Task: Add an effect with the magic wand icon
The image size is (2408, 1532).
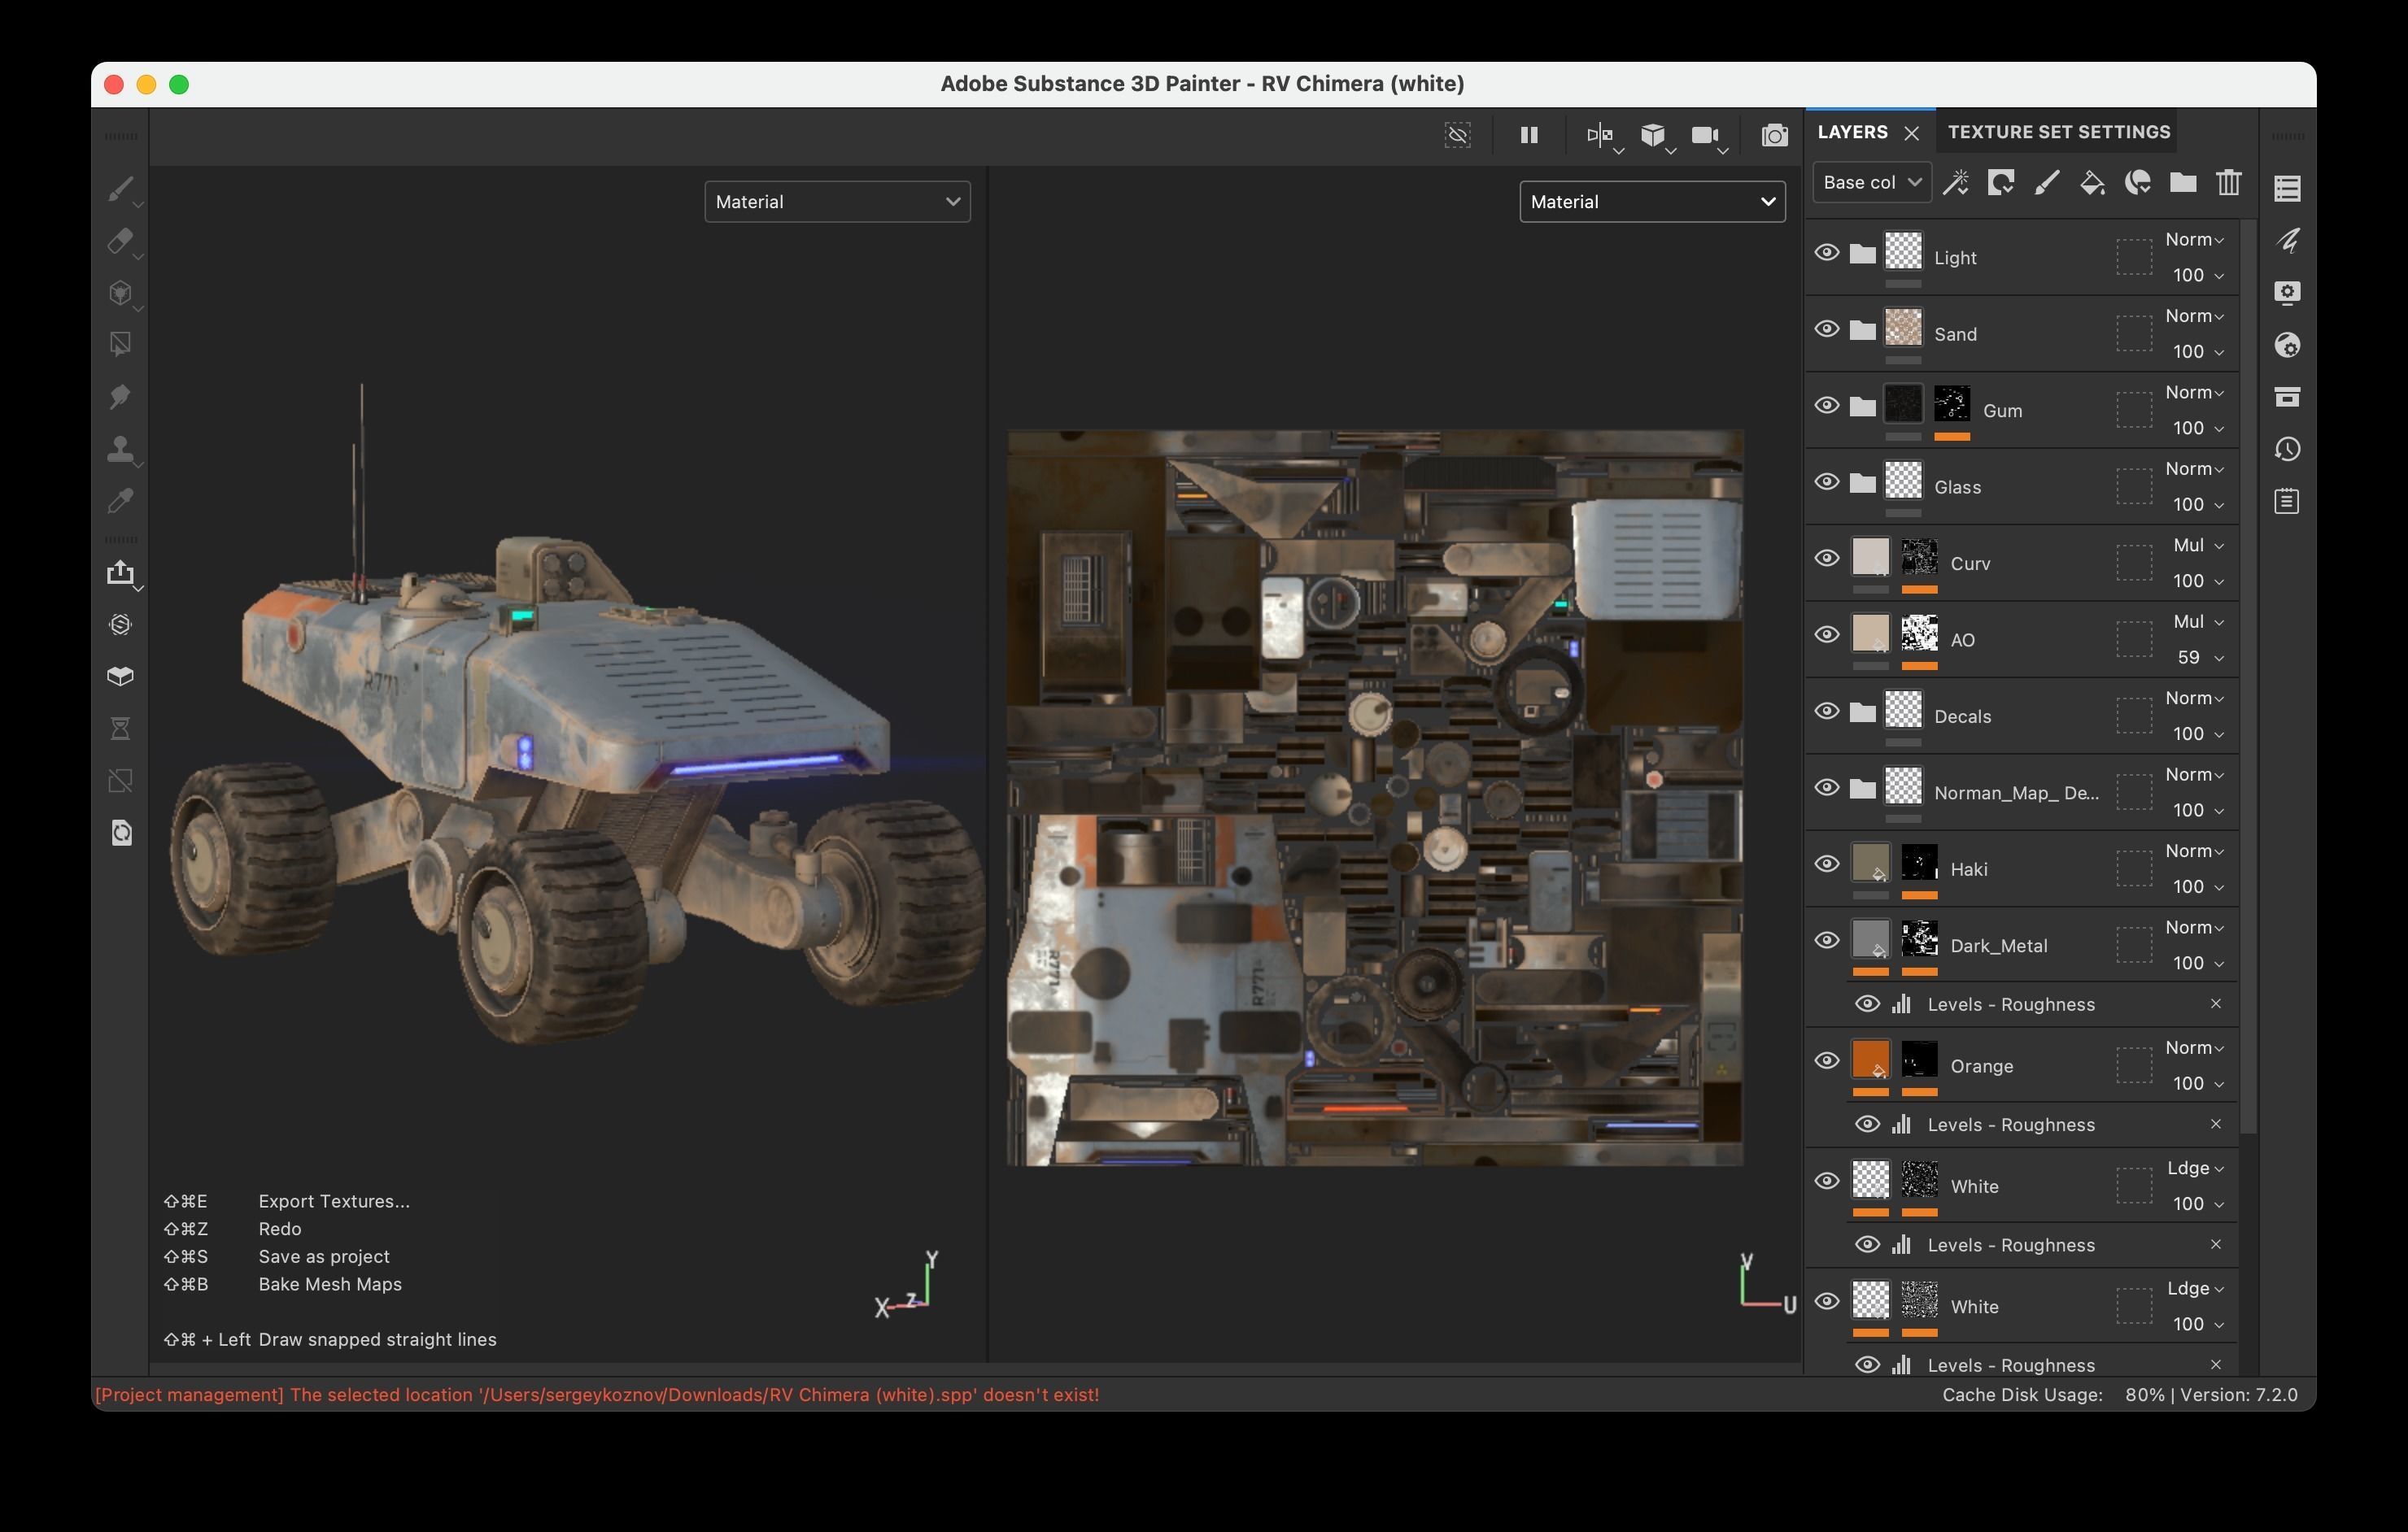Action: coord(1955,182)
